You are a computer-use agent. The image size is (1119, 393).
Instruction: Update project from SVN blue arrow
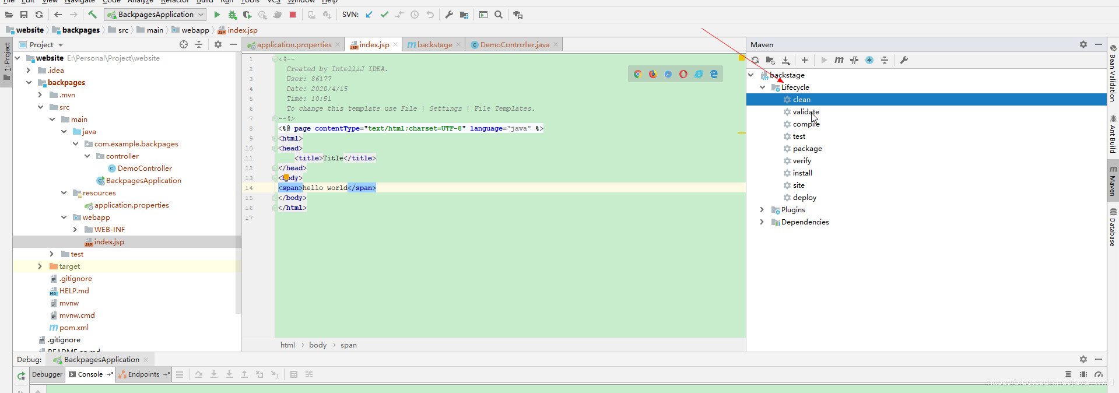tap(369, 15)
